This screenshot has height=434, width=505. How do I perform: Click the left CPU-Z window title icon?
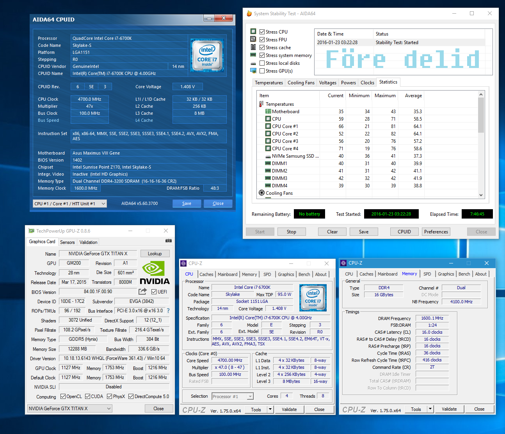pyautogui.click(x=183, y=263)
